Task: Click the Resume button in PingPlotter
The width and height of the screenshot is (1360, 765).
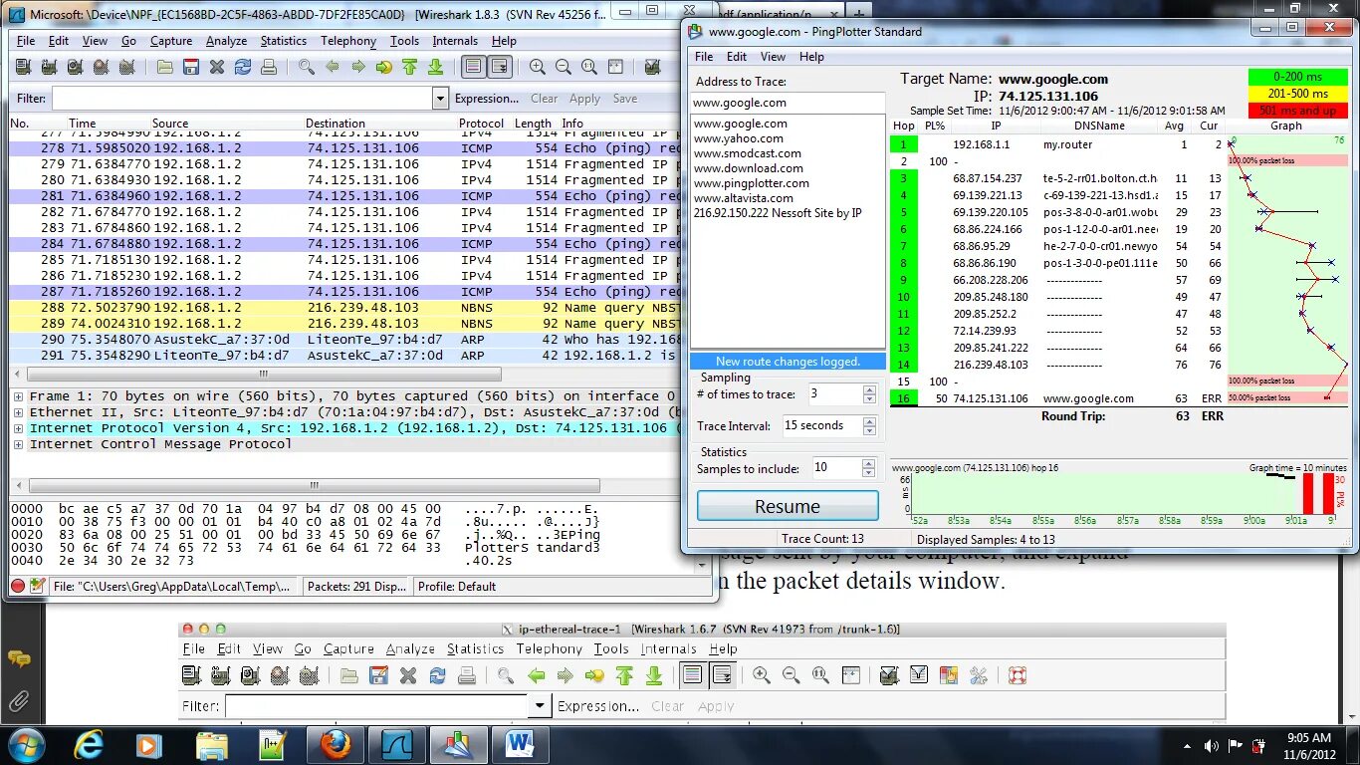Action: coord(788,506)
